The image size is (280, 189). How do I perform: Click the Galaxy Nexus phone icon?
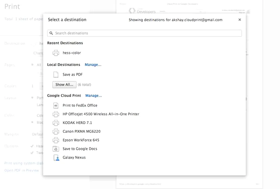[56, 158]
